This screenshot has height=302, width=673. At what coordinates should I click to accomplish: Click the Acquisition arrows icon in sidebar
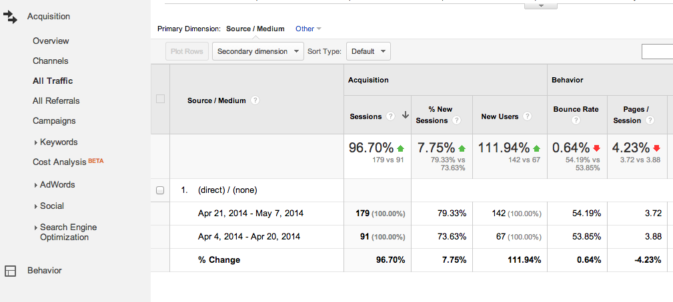pyautogui.click(x=10, y=17)
